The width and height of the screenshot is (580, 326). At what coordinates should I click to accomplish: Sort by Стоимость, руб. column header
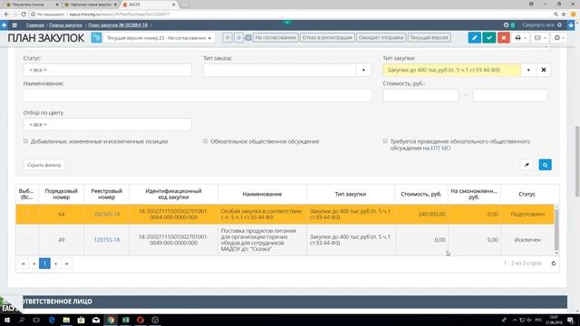point(420,194)
